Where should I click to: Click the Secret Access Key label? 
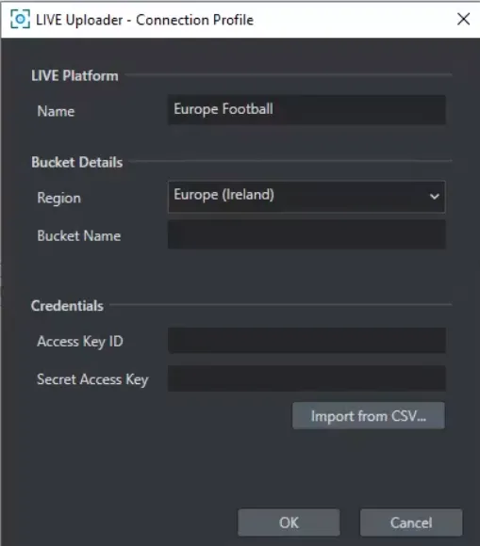[92, 379]
